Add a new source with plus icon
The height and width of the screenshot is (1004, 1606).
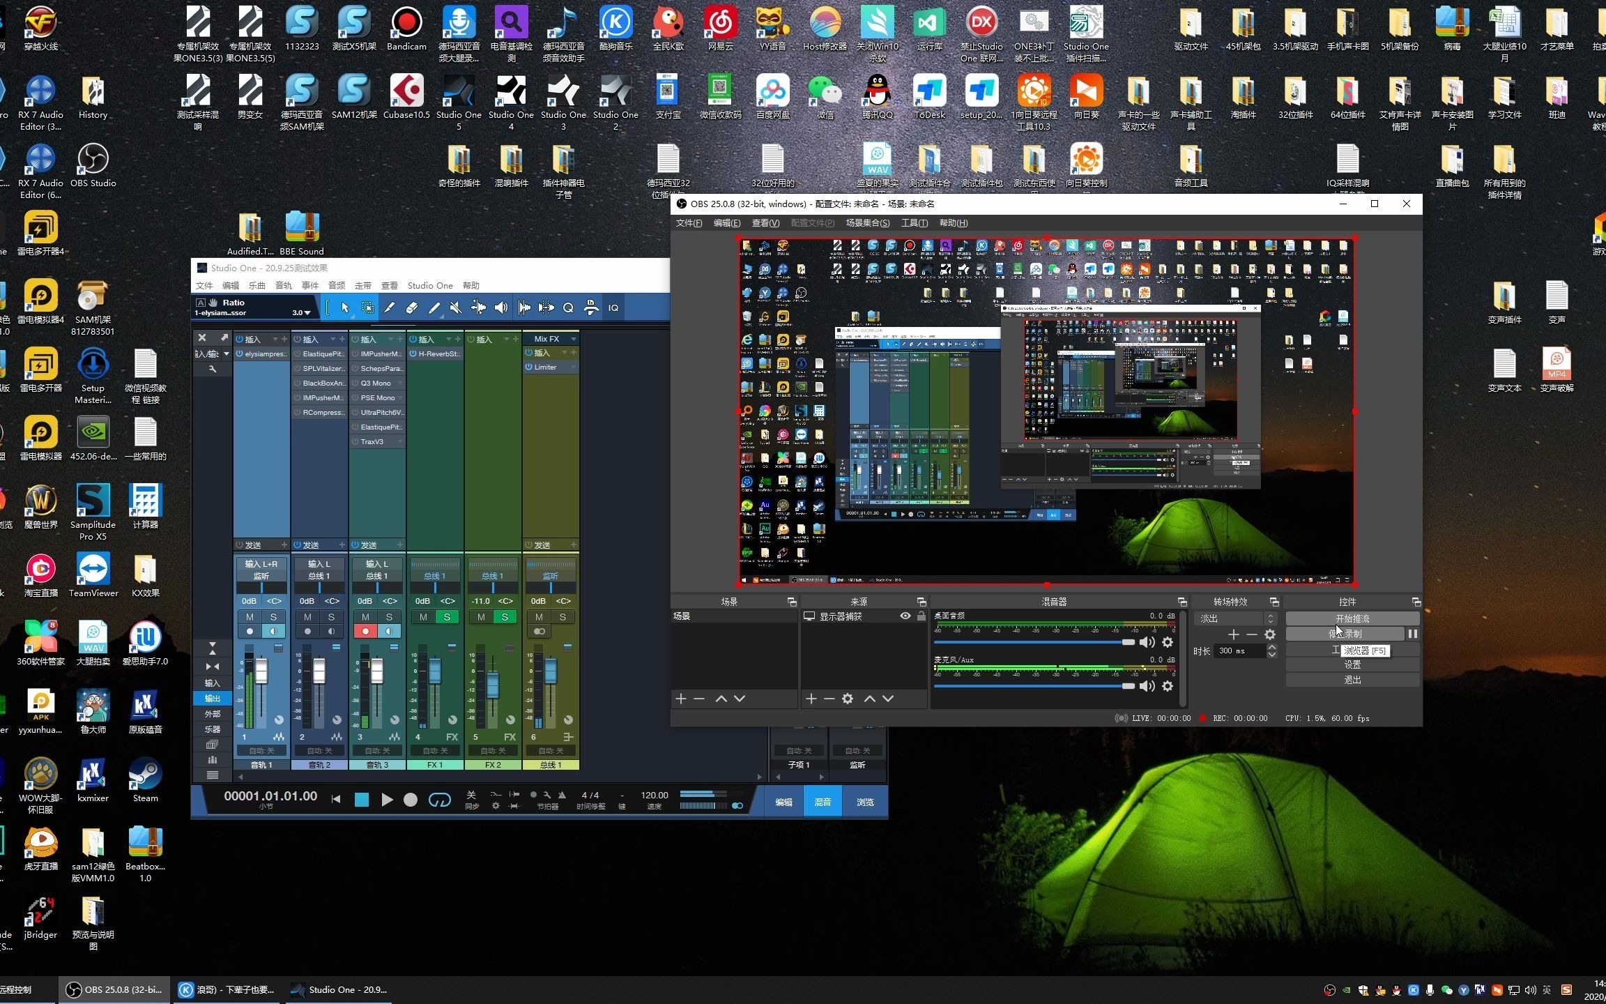tap(811, 699)
